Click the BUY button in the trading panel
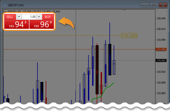 tap(48, 17)
